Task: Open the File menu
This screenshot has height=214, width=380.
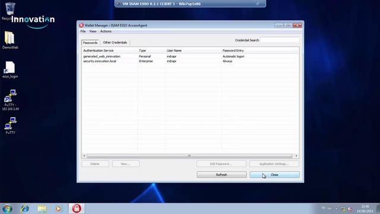Action: (x=83, y=32)
